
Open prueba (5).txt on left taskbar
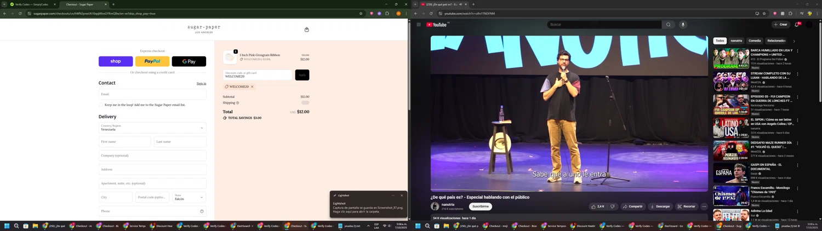(350, 226)
